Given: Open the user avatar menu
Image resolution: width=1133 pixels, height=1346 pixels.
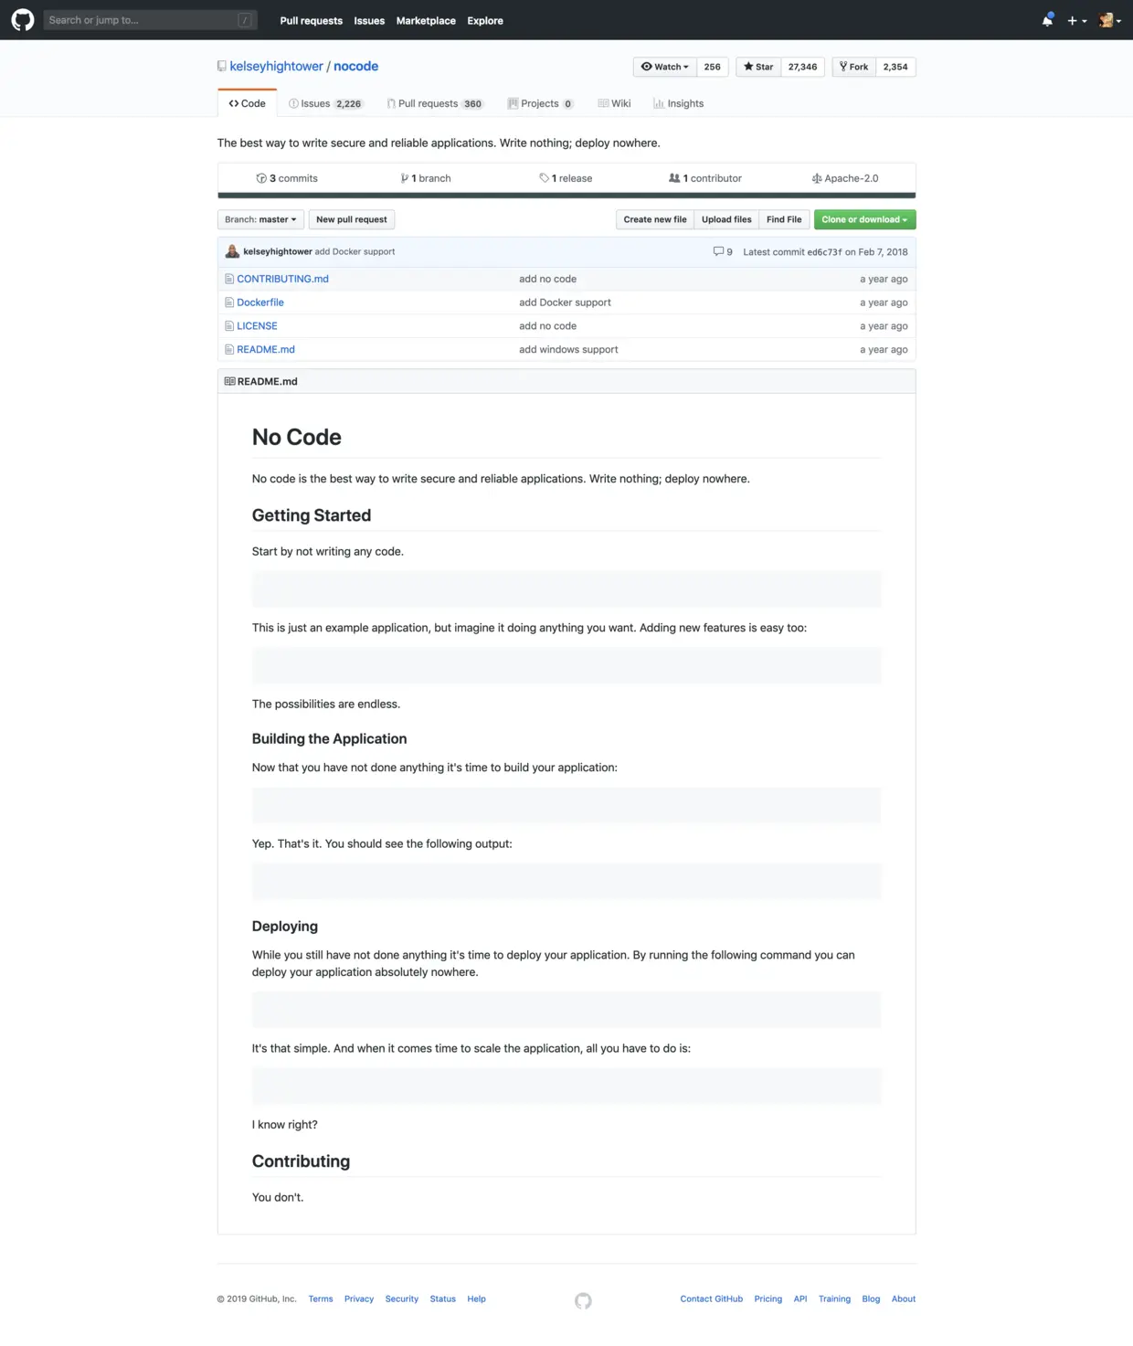Looking at the screenshot, I should coord(1109,20).
